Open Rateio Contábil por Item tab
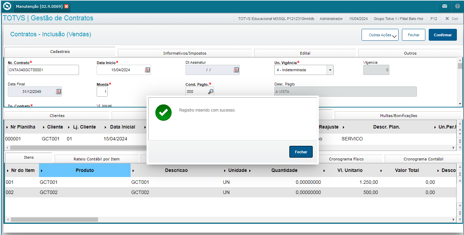This screenshot has width=464, height=235. point(96,159)
